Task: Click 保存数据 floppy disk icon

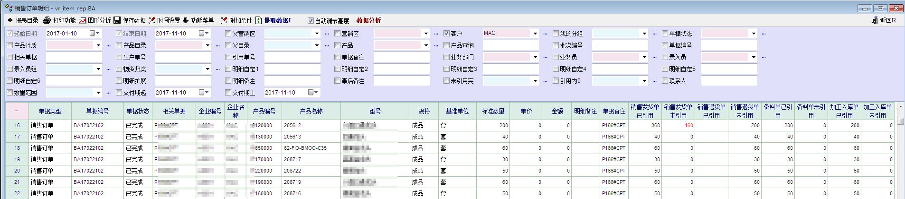Action: pos(117,20)
